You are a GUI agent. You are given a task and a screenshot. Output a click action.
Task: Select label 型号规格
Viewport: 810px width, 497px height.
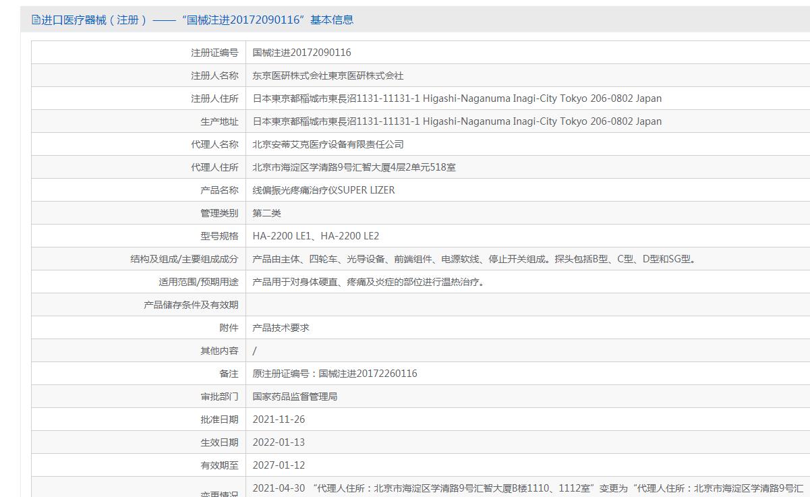tap(219, 236)
